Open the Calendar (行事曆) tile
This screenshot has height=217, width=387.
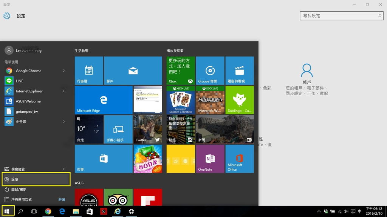click(x=89, y=70)
